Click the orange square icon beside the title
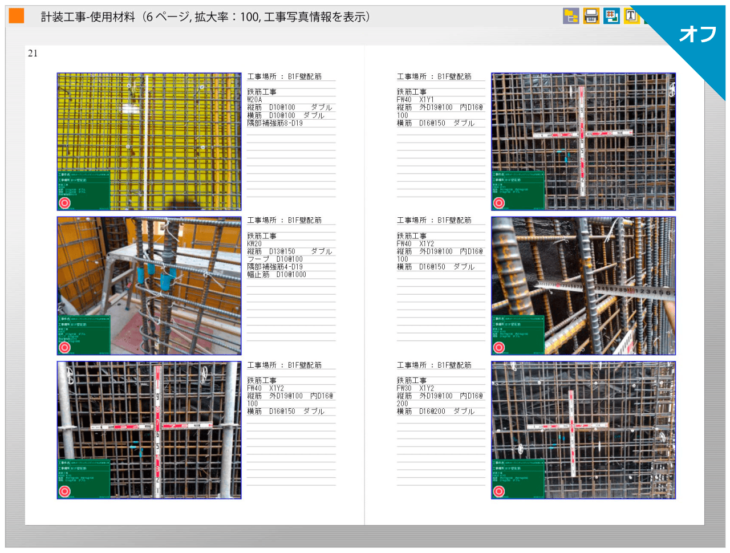Viewport: 730px width, 553px height. coord(17,16)
